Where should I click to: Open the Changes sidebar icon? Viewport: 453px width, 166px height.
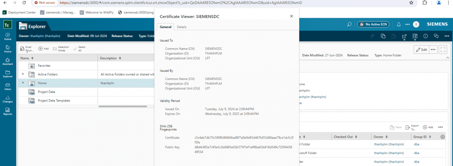coord(8,99)
